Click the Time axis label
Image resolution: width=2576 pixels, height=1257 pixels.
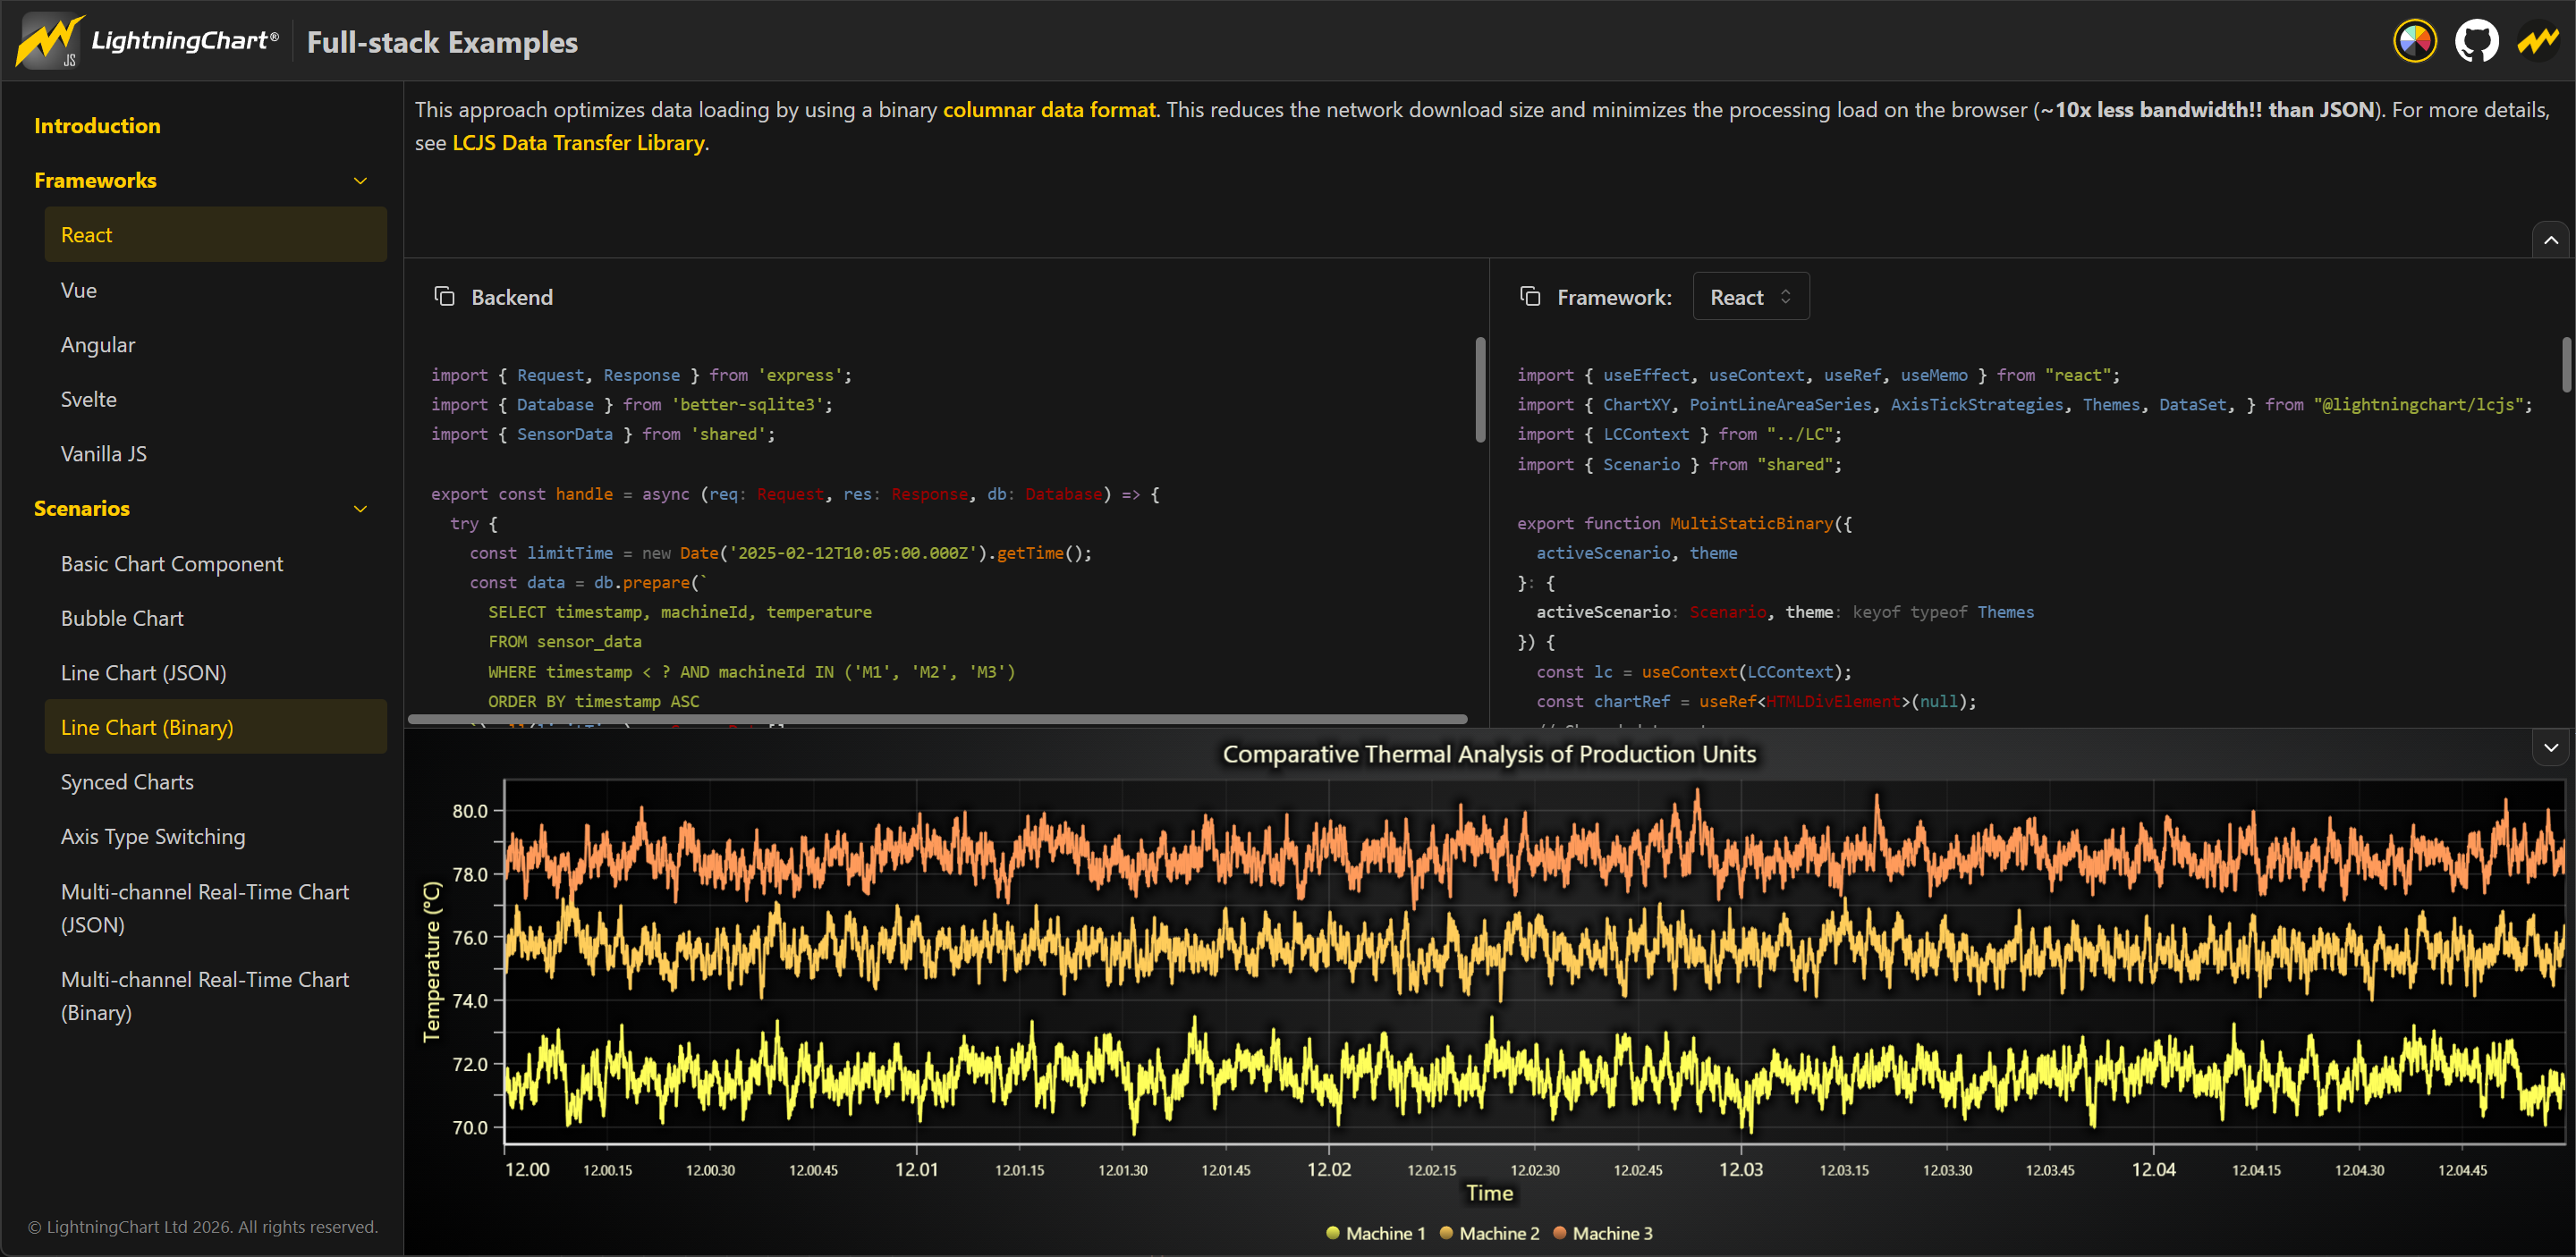pos(1489,1193)
